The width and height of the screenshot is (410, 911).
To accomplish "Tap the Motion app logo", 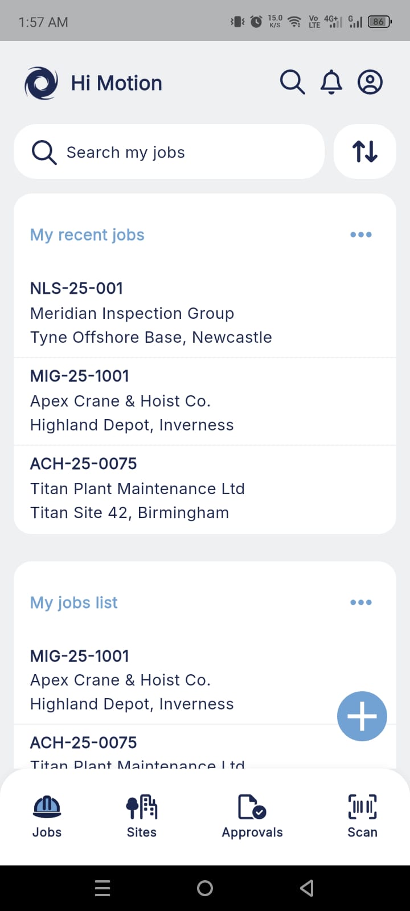I will (x=41, y=83).
